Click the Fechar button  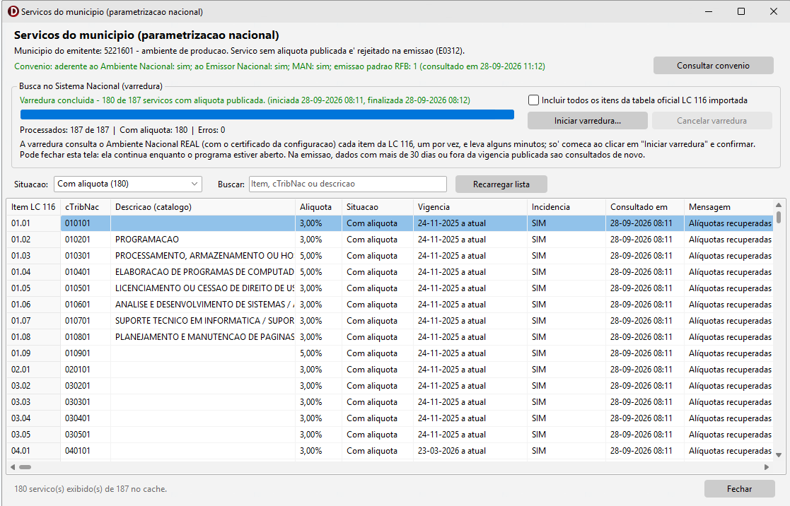pos(739,489)
